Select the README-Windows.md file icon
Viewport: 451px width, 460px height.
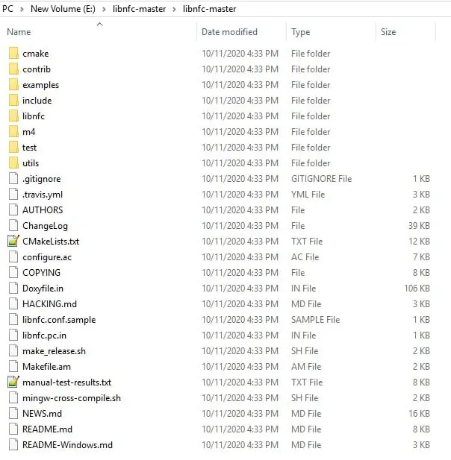click(x=13, y=445)
